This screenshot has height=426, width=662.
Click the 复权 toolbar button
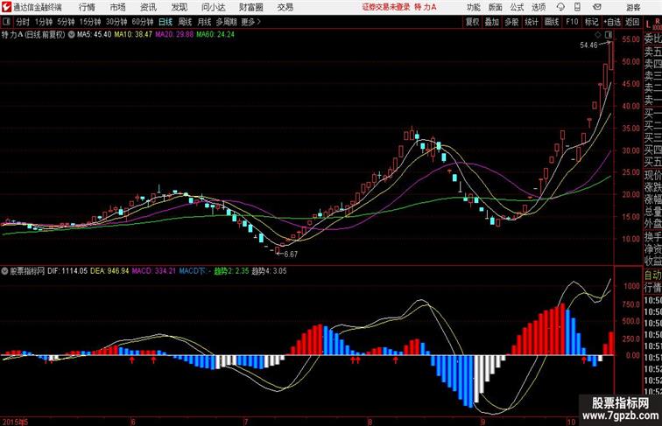point(473,22)
